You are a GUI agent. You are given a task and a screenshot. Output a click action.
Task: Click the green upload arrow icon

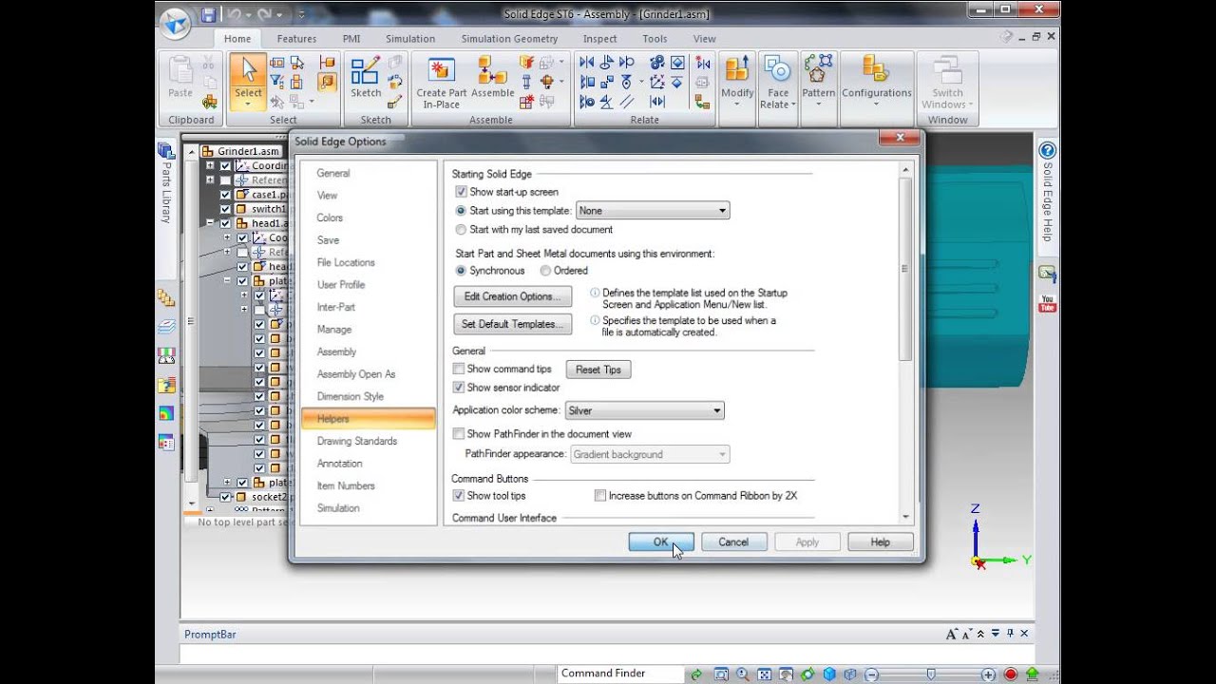(1032, 674)
